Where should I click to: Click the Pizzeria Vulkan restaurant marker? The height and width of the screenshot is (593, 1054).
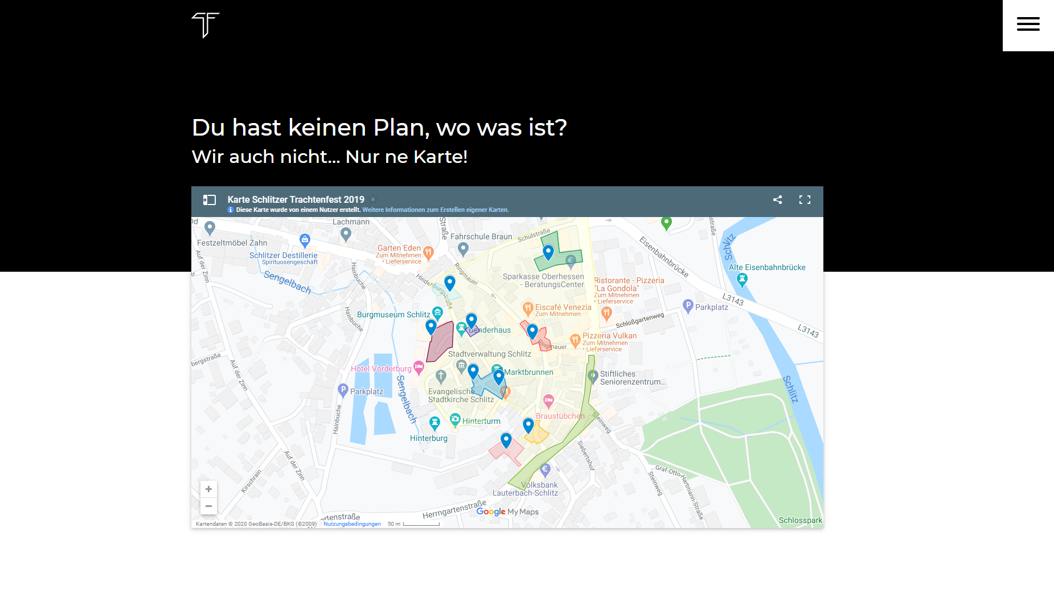(x=575, y=340)
